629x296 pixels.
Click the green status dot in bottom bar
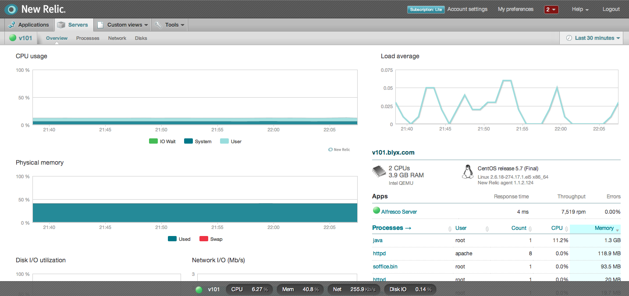tap(199, 289)
